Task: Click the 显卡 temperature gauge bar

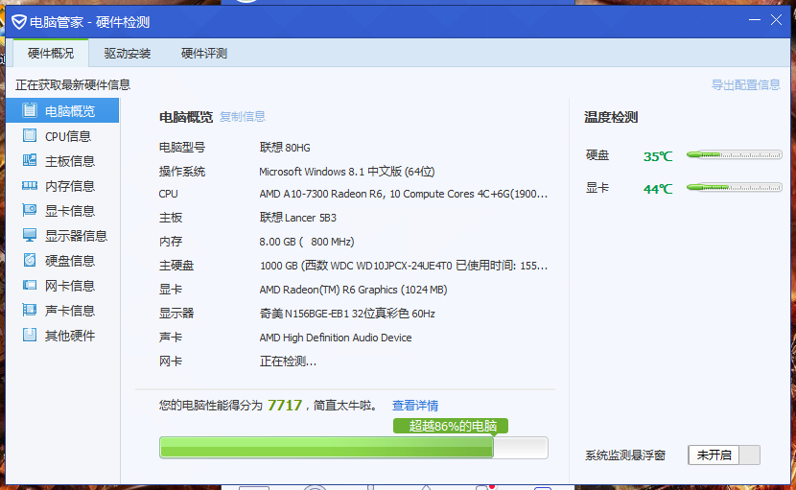Action: (734, 187)
